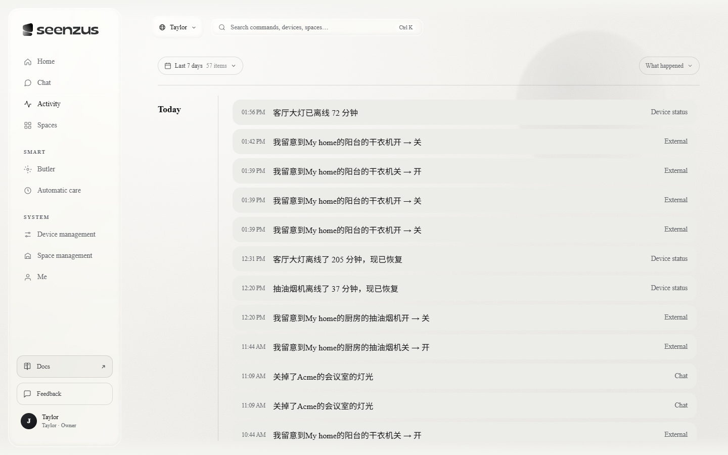Click the Docs external link arrow
This screenshot has height=455, width=728.
pyautogui.click(x=103, y=367)
